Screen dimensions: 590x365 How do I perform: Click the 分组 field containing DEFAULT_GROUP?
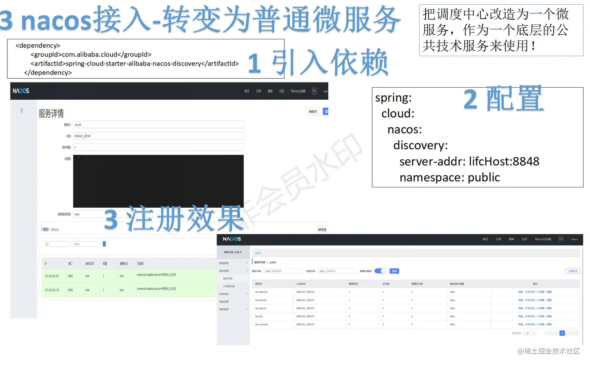158,136
